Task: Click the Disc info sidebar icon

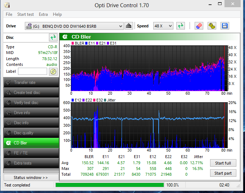Action: tap(8, 123)
